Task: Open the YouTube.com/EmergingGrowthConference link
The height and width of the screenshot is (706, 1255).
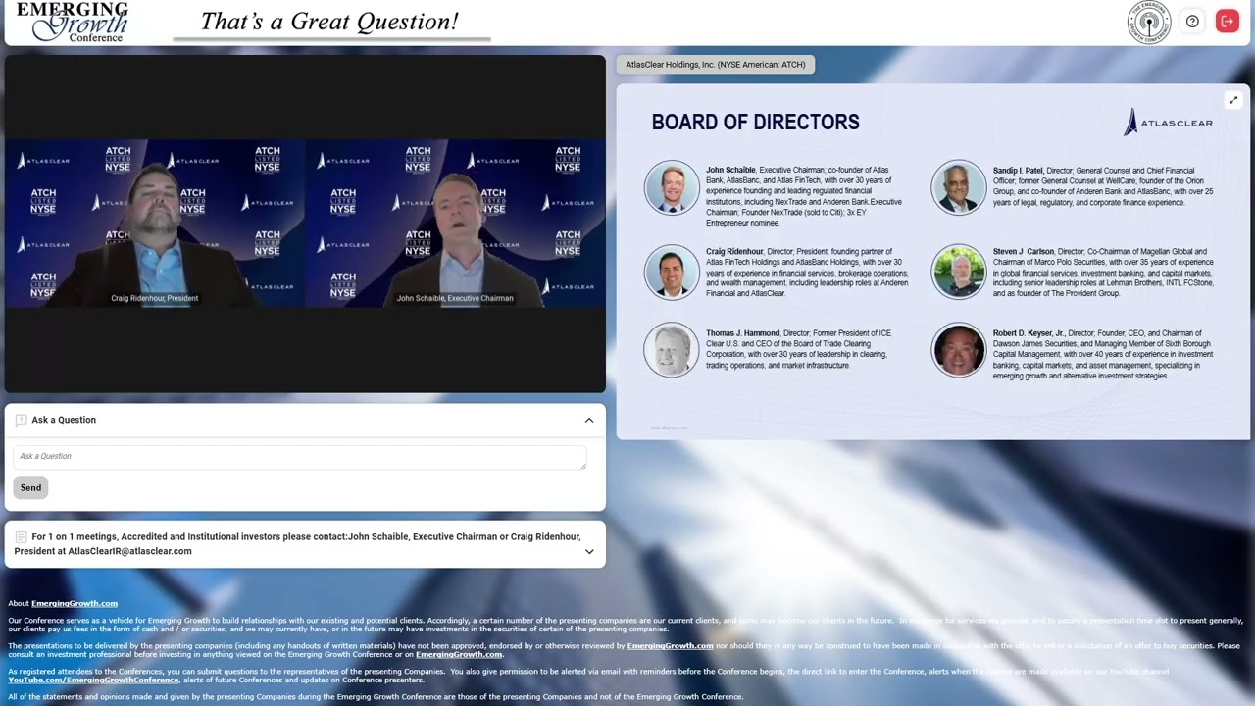Action: 93,680
